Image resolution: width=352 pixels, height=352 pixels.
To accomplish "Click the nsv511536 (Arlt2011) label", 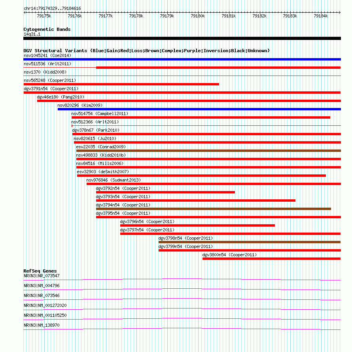I will click(47, 64).
